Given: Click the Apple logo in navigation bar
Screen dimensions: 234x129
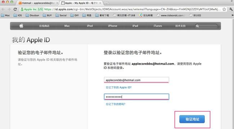Looking at the screenshot, I should (x=21, y=26).
